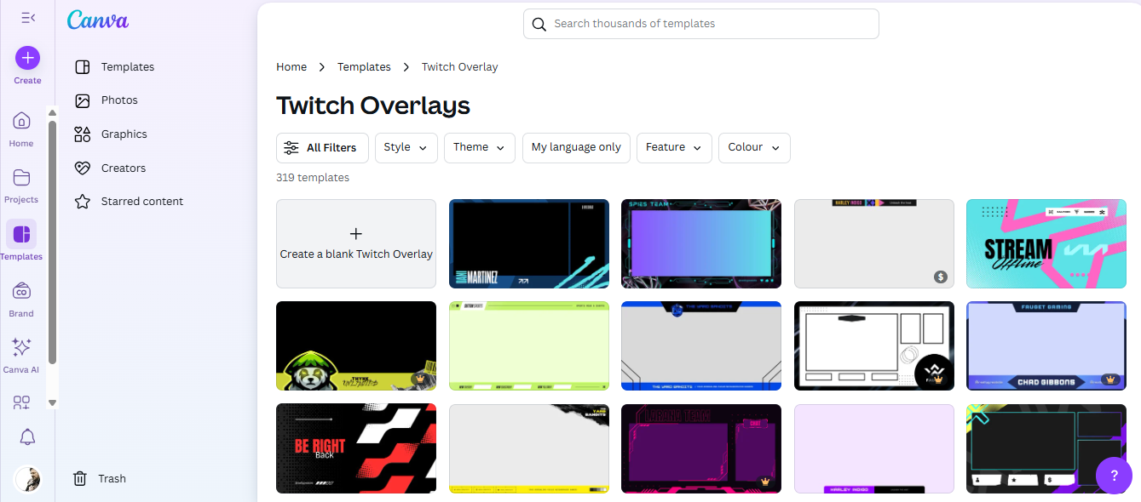
Task: Open the magenta neon overlay template
Action: tap(701, 448)
